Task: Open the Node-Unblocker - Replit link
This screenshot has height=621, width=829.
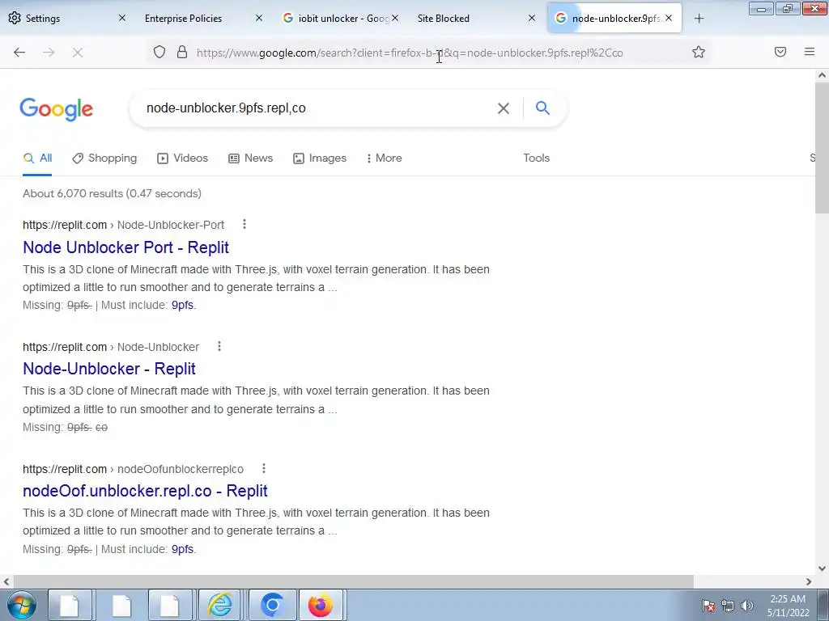Action: [109, 369]
